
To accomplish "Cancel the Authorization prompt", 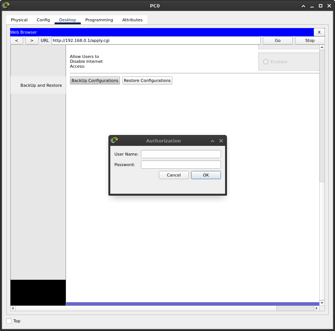I will tap(173, 175).
